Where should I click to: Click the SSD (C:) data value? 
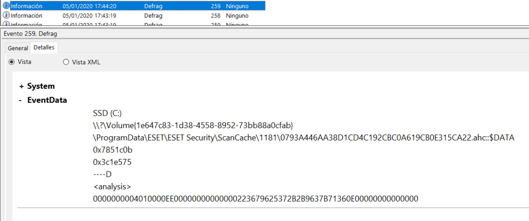click(107, 114)
